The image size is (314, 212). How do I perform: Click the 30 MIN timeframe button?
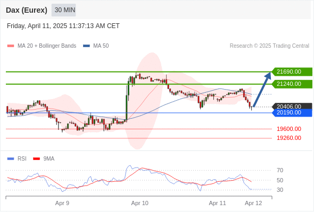[63, 10]
